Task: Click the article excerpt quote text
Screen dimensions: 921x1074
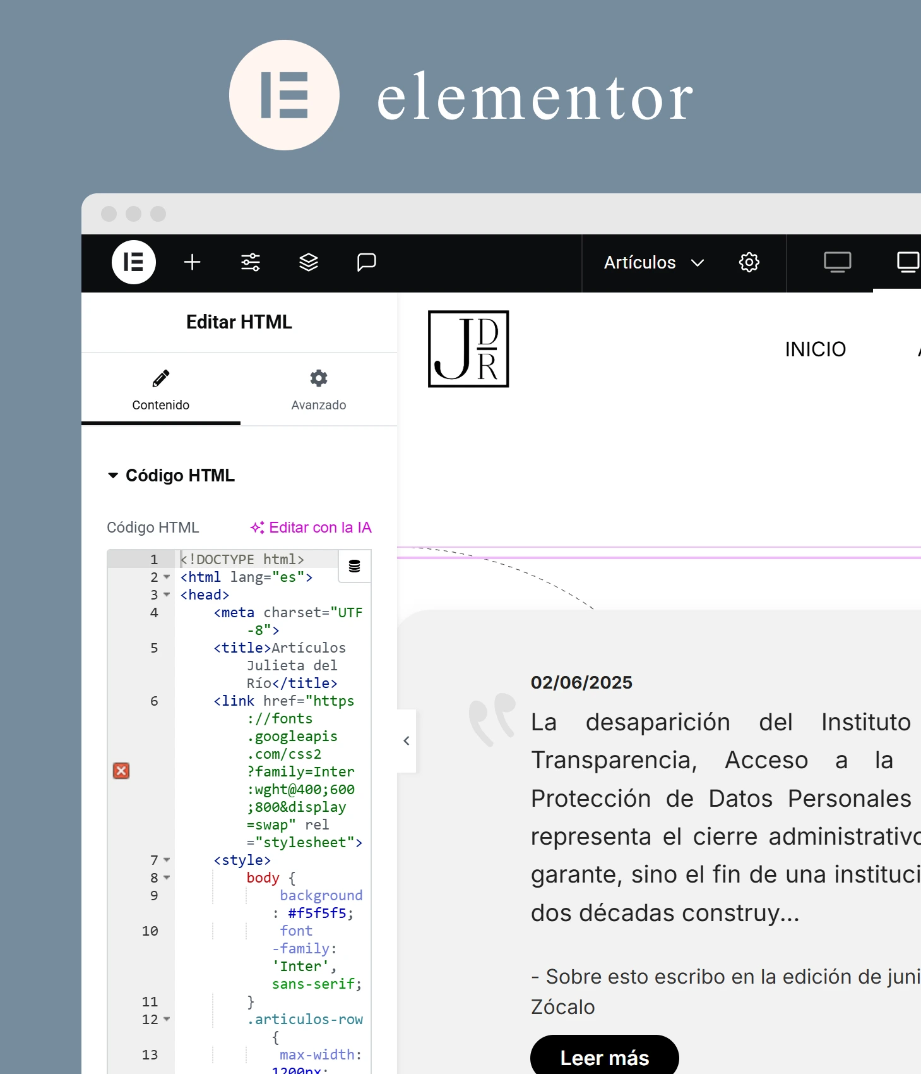Action: [725, 818]
